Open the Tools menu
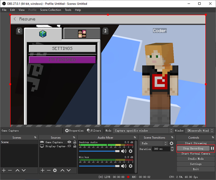This screenshot has width=216, height=180. (x=68, y=10)
